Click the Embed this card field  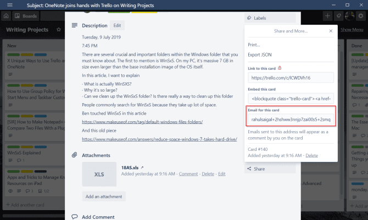[291, 99]
